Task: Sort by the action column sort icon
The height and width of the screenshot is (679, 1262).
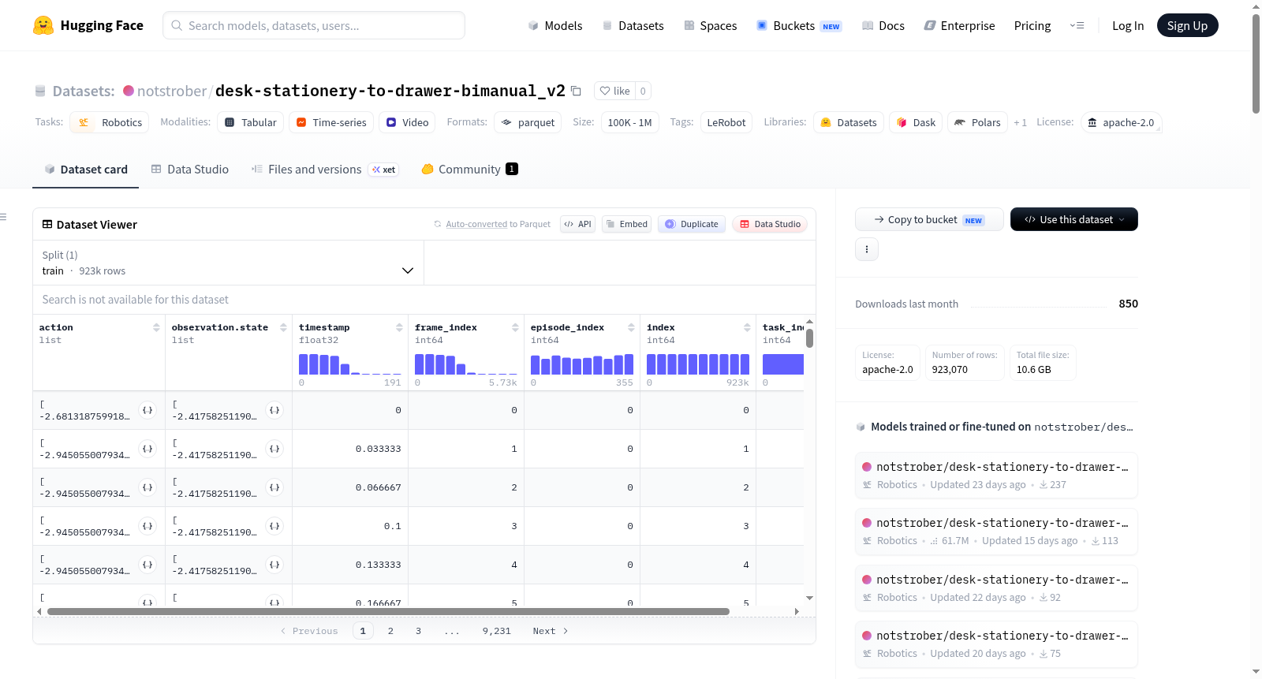Action: [156, 327]
